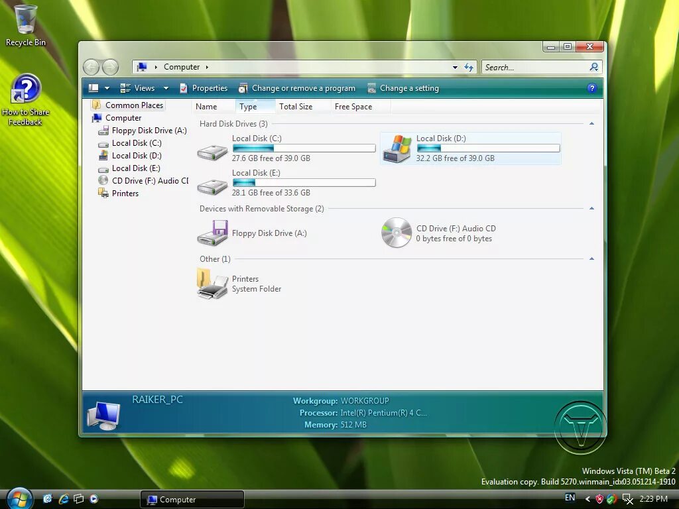Open the Help question mark icon
This screenshot has height=509, width=679.
pos(592,88)
